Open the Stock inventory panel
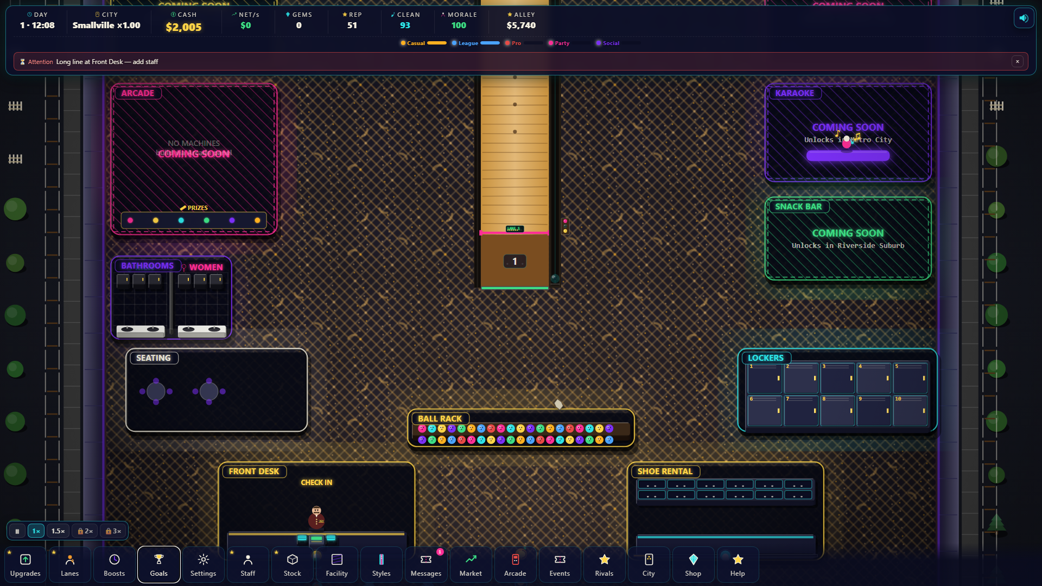 coord(293,565)
